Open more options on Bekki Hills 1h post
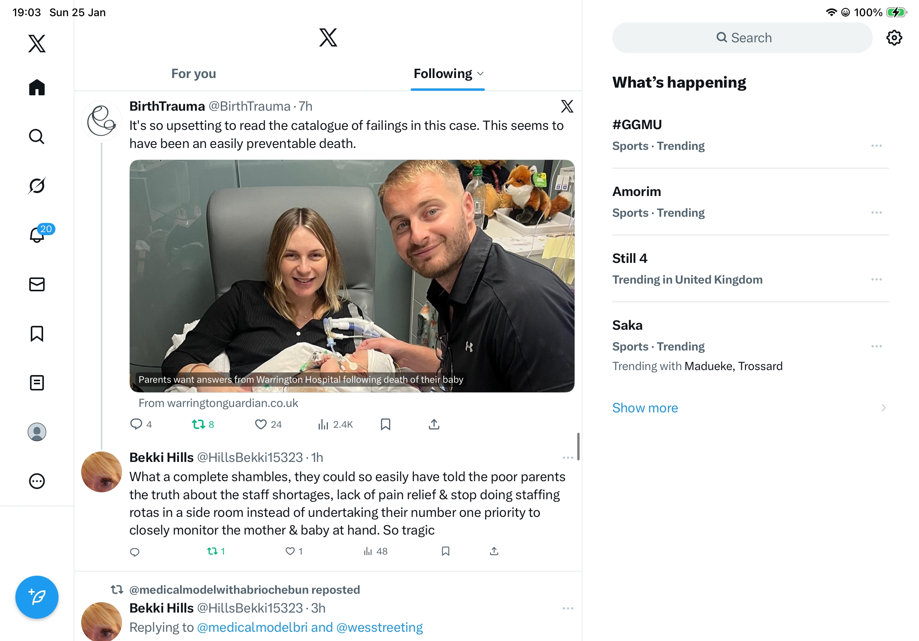This screenshot has width=919, height=641. (x=568, y=458)
